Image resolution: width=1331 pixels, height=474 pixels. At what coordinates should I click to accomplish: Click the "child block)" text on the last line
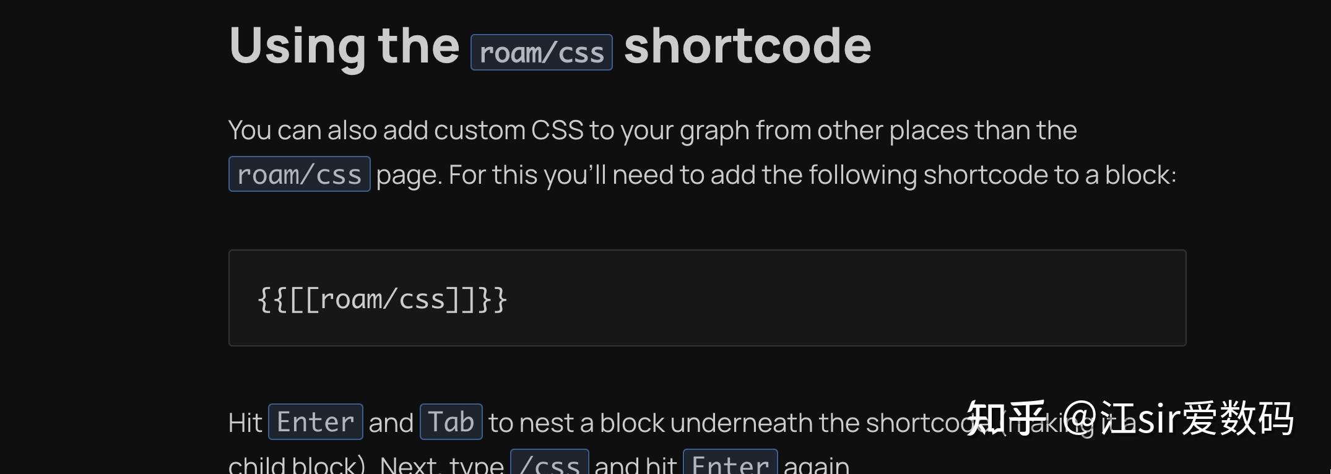click(x=297, y=465)
